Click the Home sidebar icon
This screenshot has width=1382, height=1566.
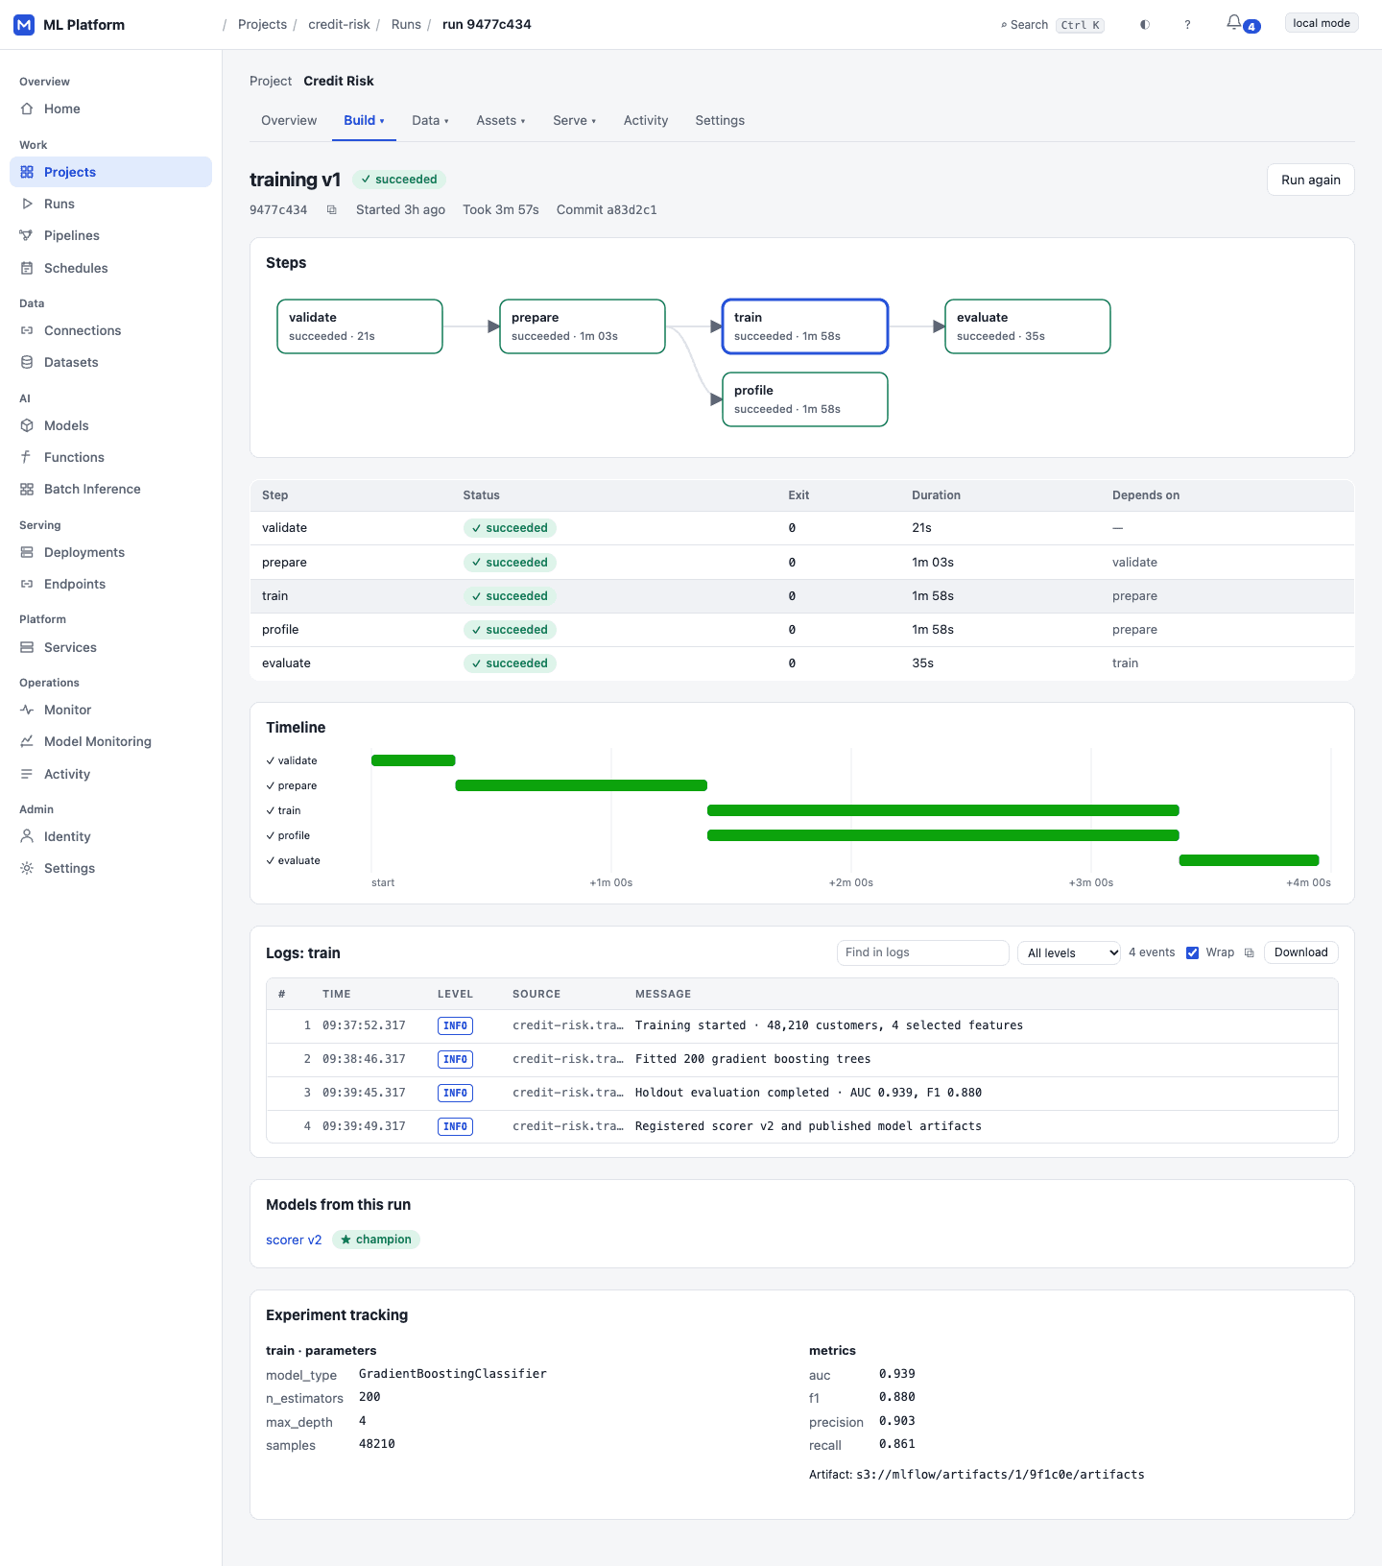click(27, 108)
